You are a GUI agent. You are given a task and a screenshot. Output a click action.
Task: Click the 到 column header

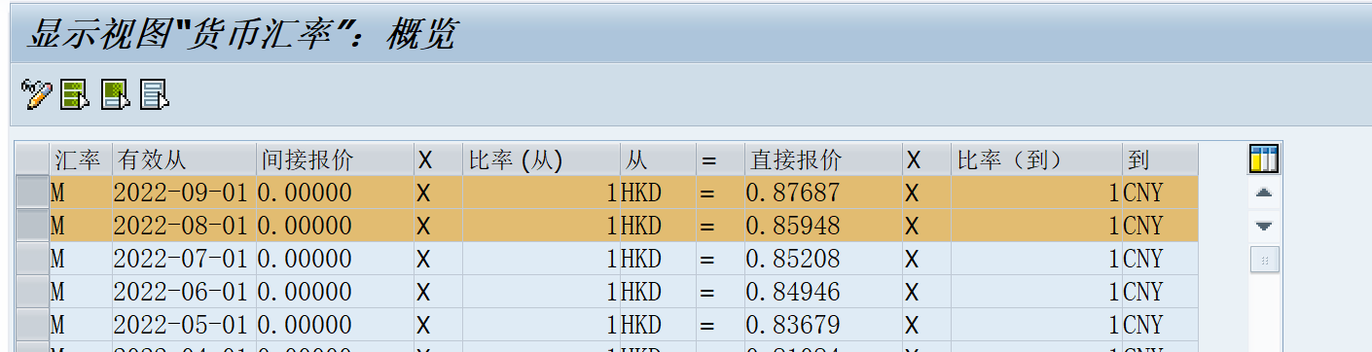tap(1160, 159)
